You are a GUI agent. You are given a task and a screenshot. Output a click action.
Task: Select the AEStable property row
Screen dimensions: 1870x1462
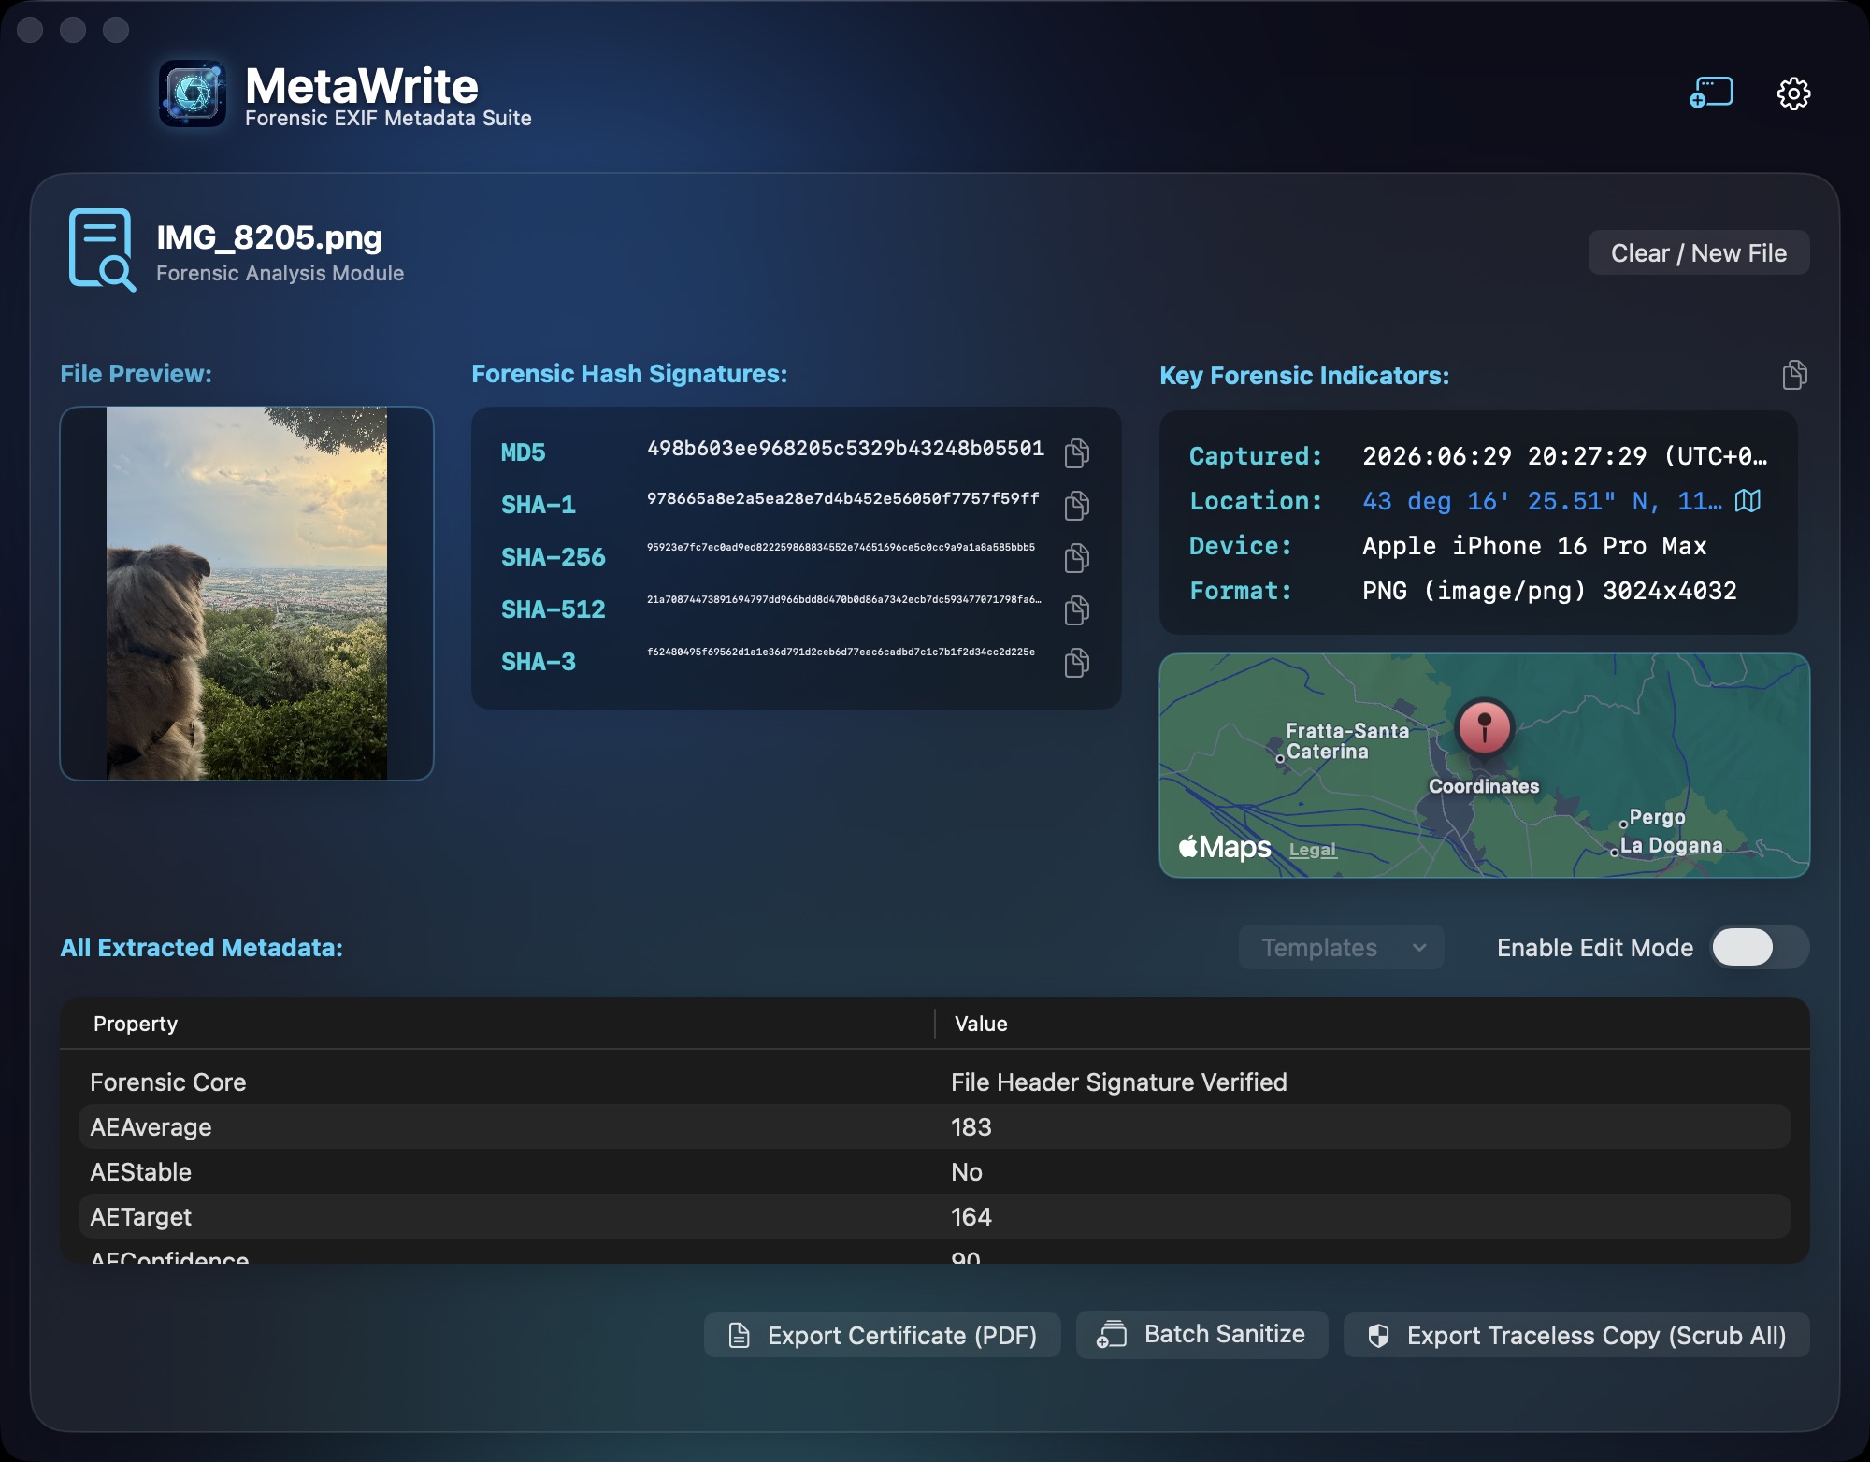[x=935, y=1171]
